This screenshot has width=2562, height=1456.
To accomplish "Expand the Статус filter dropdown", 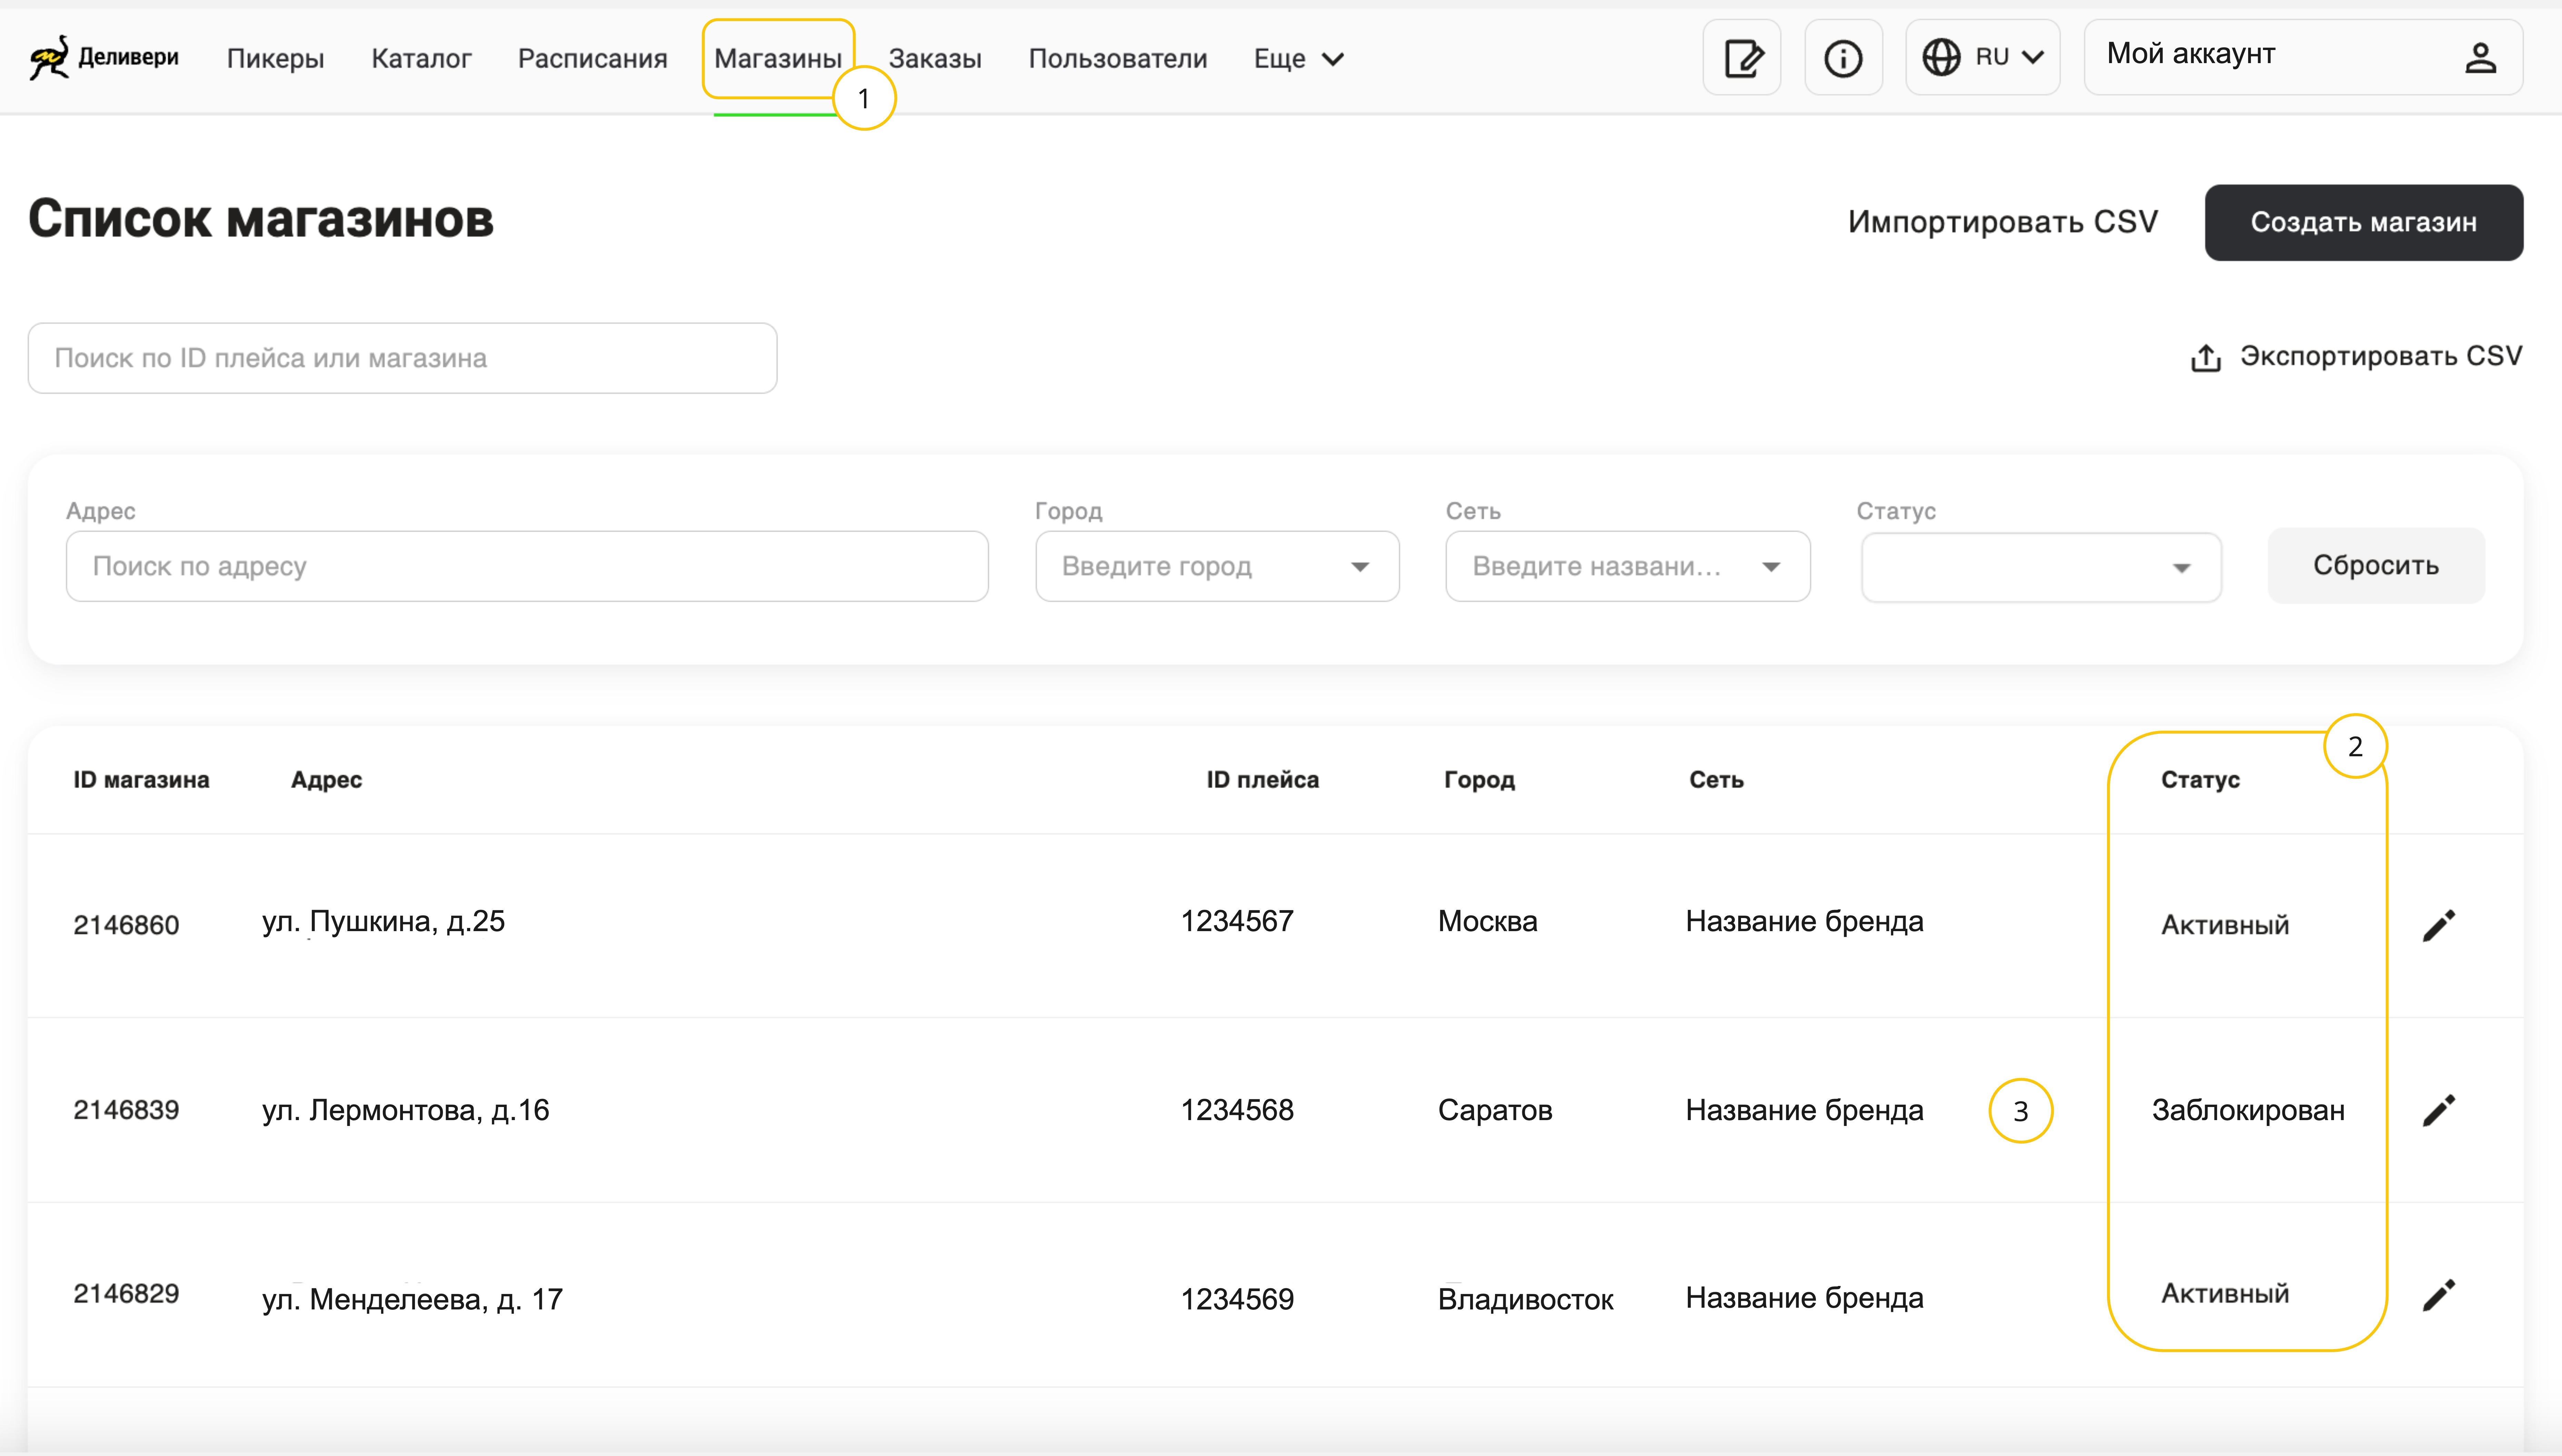I will pos(2181,567).
